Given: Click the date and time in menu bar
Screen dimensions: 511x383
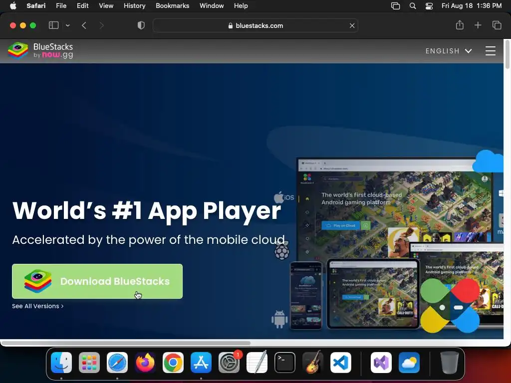Looking at the screenshot, I should (471, 6).
